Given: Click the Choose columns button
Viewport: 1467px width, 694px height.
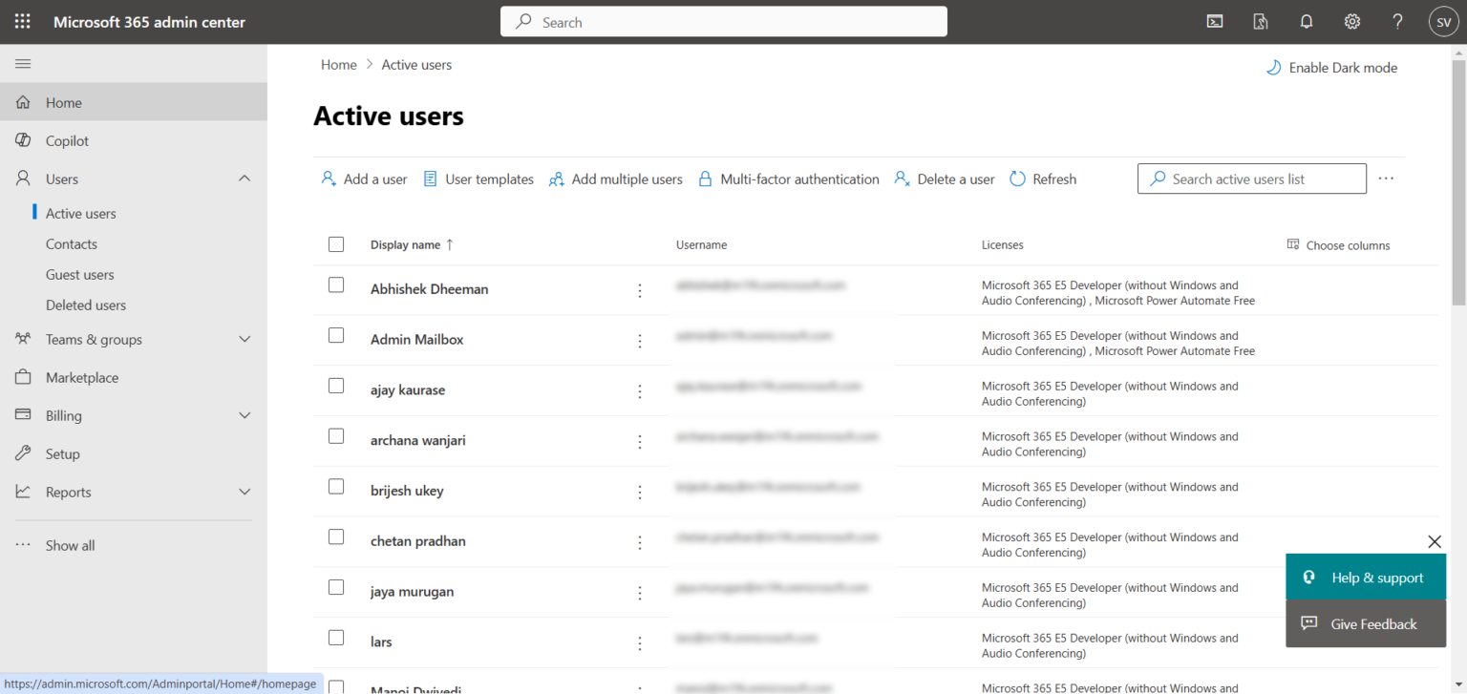Looking at the screenshot, I should pyautogui.click(x=1339, y=245).
